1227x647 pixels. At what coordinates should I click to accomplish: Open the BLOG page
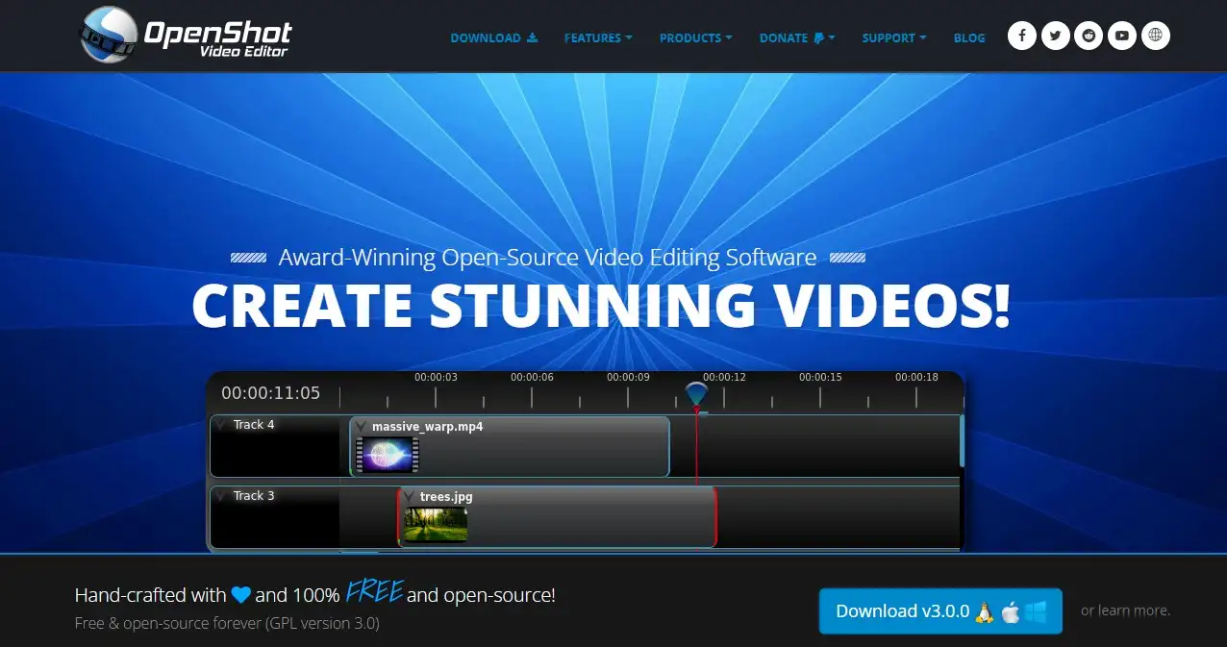(x=969, y=37)
